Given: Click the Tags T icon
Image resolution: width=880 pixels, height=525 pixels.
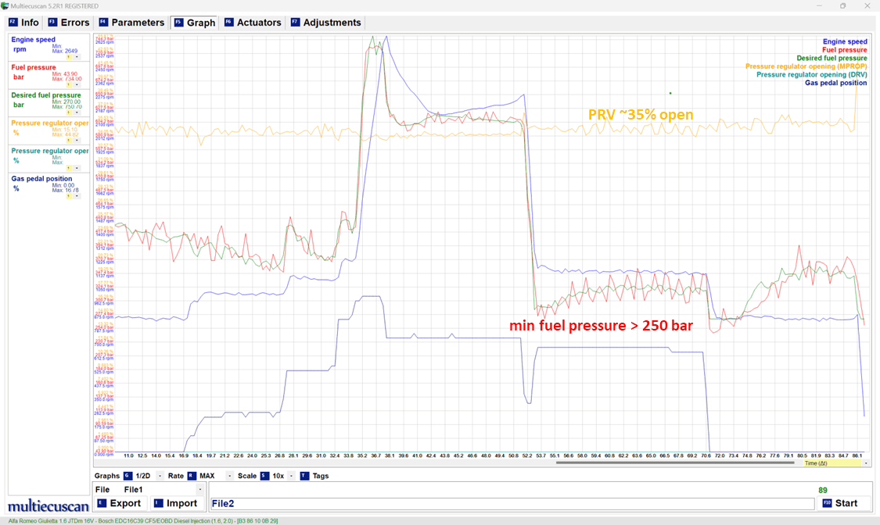Looking at the screenshot, I should click(x=304, y=476).
